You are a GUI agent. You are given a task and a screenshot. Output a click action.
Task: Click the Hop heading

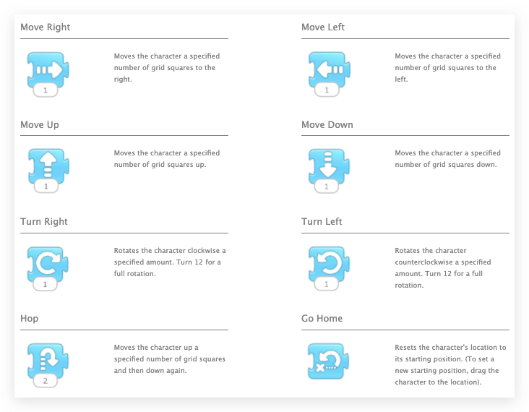[x=30, y=319]
